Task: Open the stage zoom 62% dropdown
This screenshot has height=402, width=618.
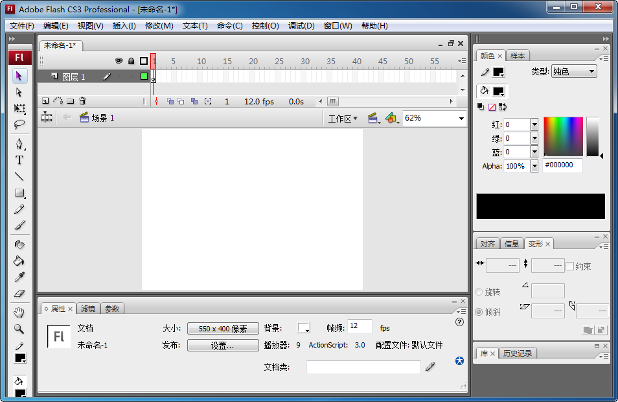Action: [461, 119]
